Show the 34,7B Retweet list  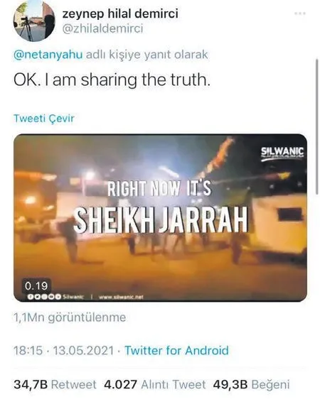click(x=55, y=384)
